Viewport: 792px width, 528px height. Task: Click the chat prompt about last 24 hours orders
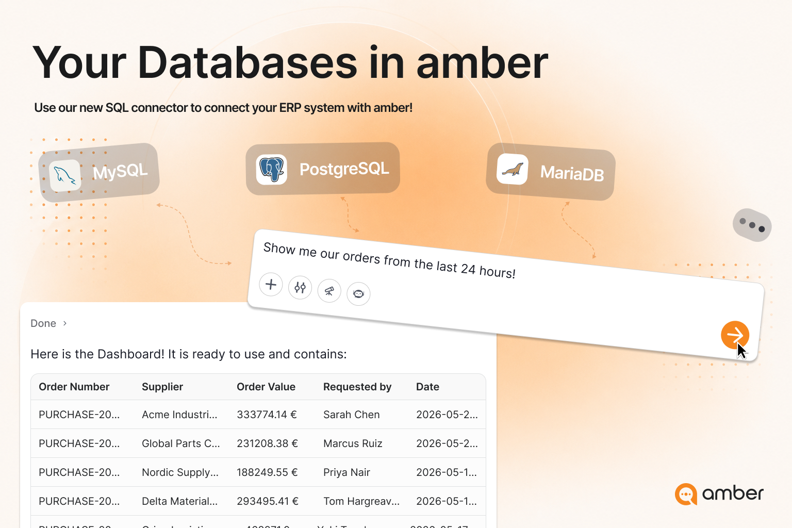389,260
